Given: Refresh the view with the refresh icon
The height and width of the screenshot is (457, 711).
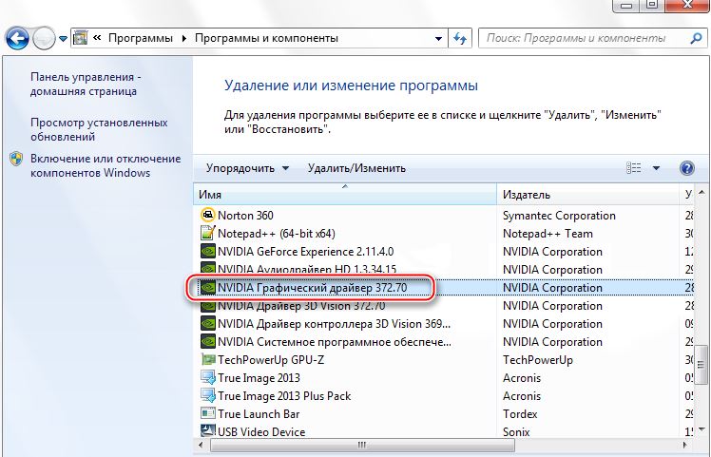Looking at the screenshot, I should [460, 39].
